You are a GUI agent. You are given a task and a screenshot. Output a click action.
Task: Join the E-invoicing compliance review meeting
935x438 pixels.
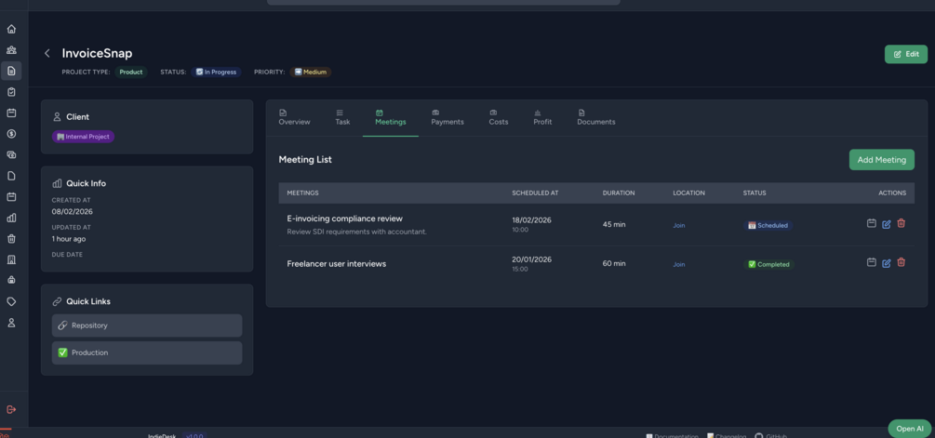678,225
